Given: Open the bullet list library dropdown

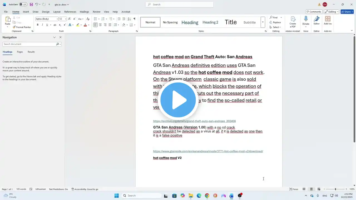Looking at the screenshot, I should pyautogui.click(x=99, y=19).
